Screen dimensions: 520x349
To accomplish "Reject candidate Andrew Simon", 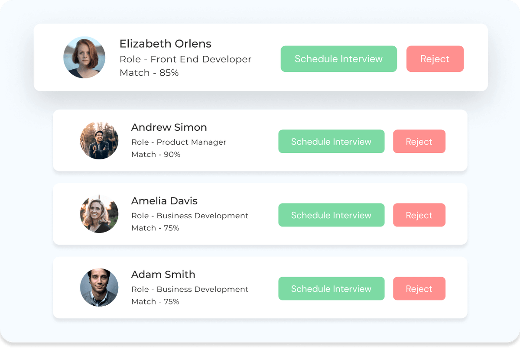I will point(419,142).
